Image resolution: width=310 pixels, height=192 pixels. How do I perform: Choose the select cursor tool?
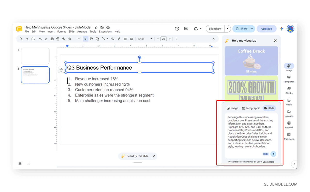tap(86, 39)
